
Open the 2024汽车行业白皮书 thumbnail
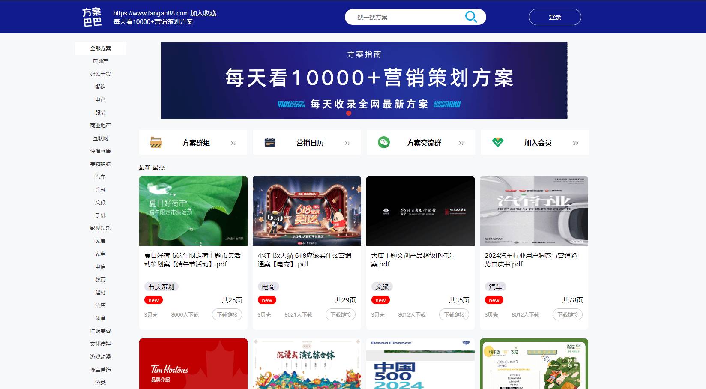click(x=533, y=211)
